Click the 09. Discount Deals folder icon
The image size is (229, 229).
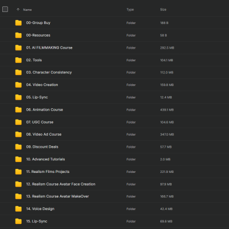[x=18, y=147]
